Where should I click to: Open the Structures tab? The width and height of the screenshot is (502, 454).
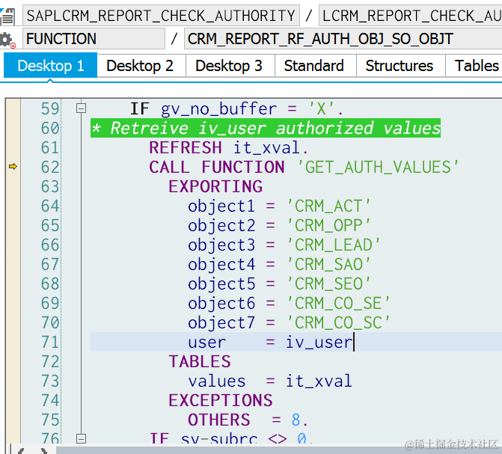(400, 66)
